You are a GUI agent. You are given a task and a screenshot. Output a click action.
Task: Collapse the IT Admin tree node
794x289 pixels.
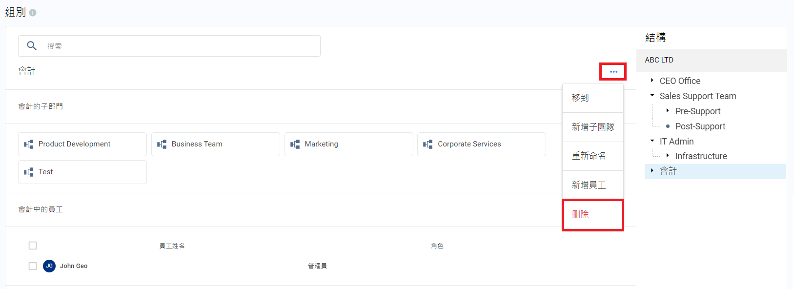pos(652,141)
